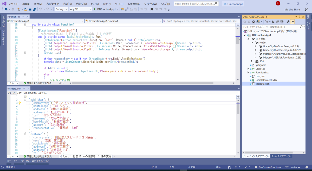The image size is (312, 171).
Task: Save the current file with the disk icon
Action: tap(30, 9)
